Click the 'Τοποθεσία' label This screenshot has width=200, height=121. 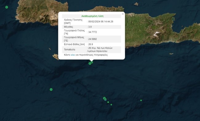tap(70, 50)
